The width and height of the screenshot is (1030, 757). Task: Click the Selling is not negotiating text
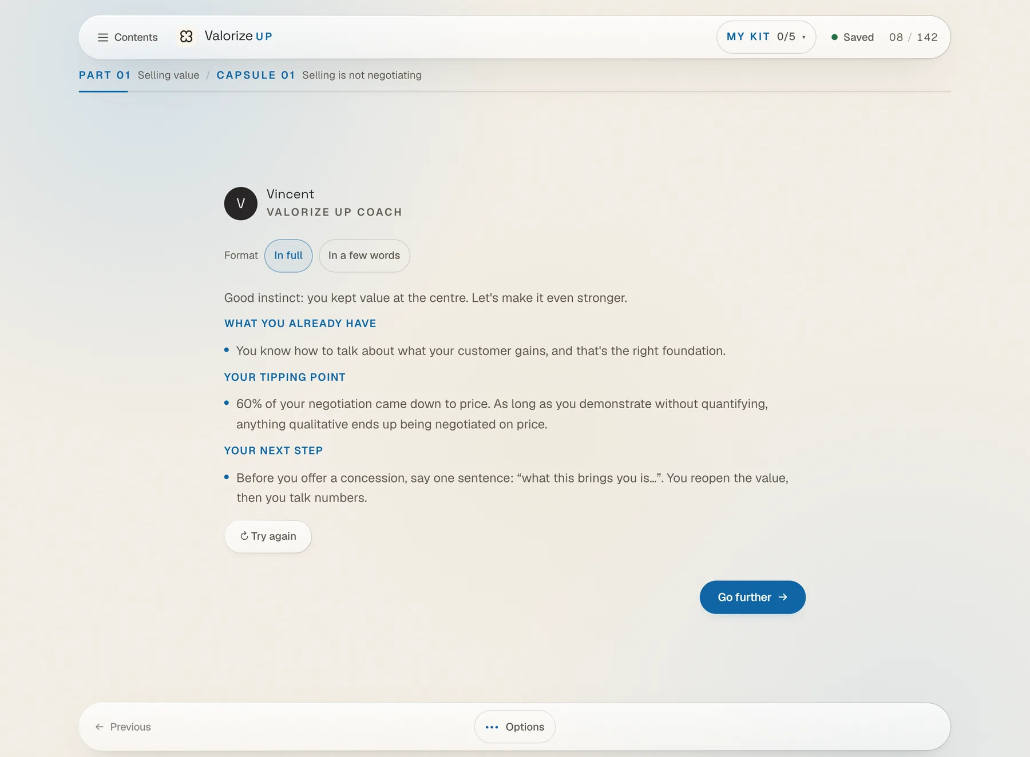362,75
